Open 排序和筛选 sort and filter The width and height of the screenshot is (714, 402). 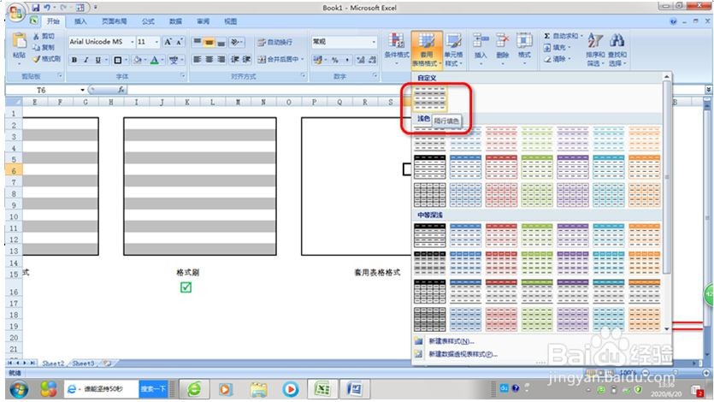click(x=595, y=49)
